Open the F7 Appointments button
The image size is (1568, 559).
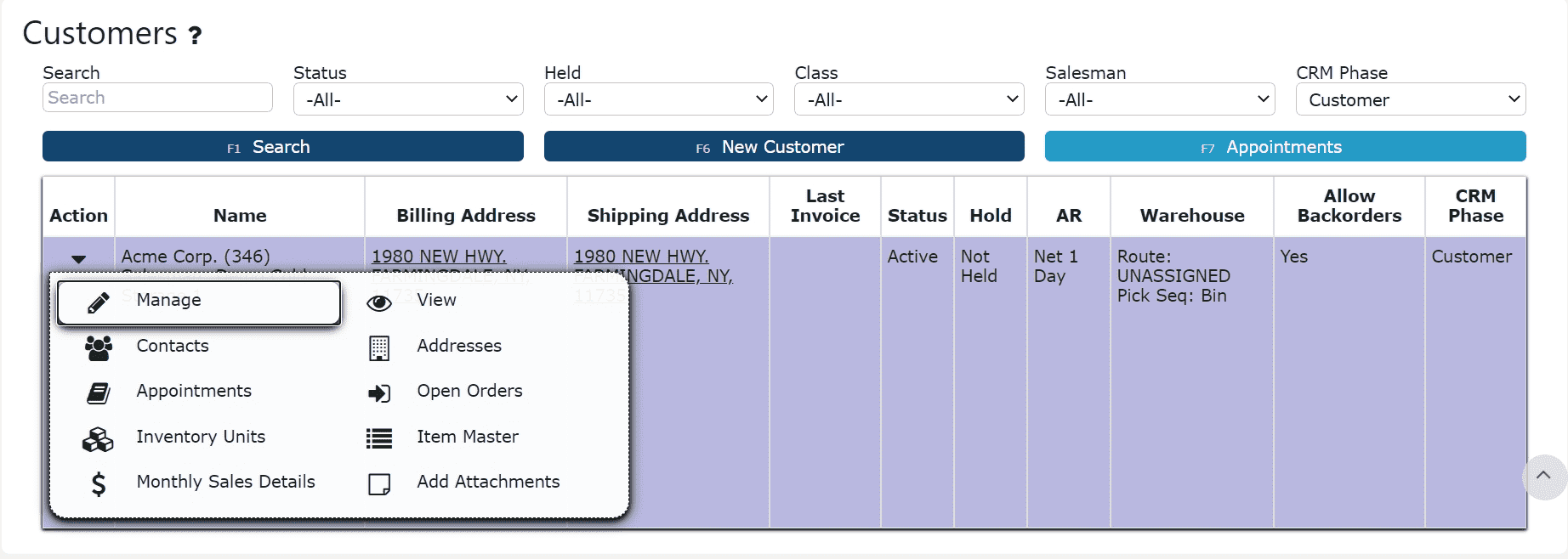(1284, 147)
